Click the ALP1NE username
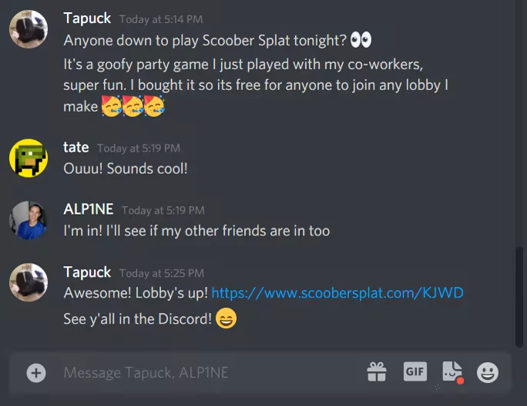The image size is (527, 406). 89,209
